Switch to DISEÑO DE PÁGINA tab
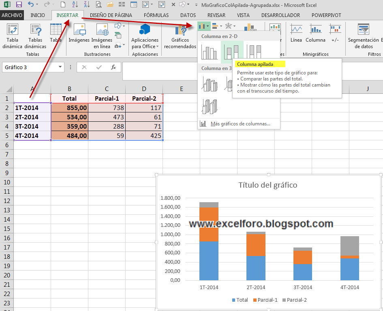This screenshot has width=383, height=311. (x=111, y=15)
